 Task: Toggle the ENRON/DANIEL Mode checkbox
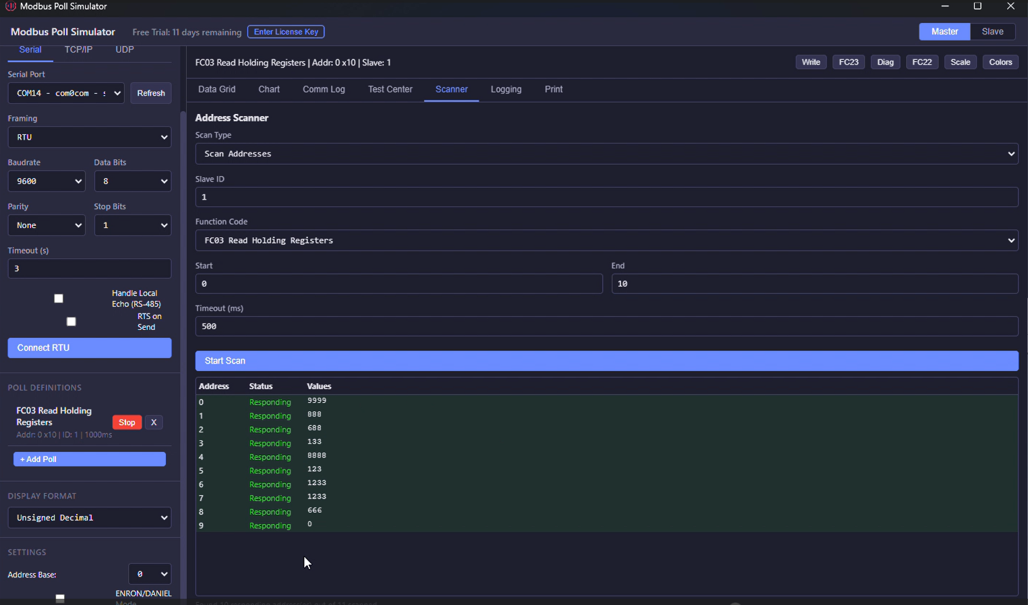pos(59,598)
